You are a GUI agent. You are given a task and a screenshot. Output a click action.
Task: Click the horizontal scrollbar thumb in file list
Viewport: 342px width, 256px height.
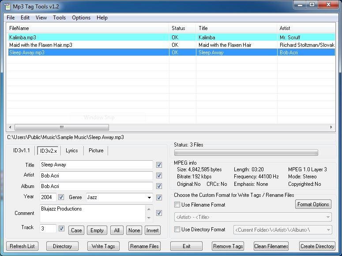[62, 127]
